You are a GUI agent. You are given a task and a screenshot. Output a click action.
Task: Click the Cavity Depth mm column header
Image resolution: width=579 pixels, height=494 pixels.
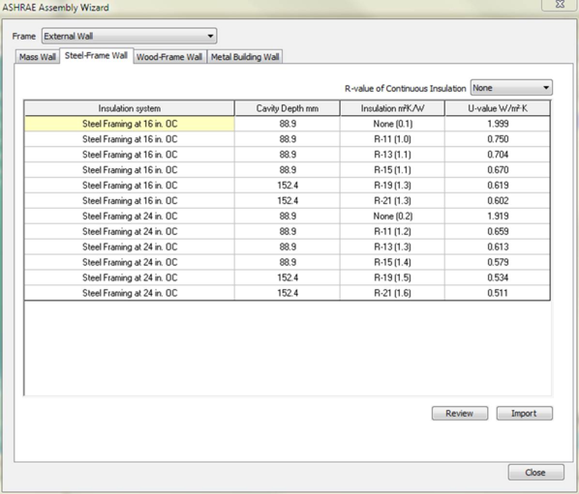pos(288,108)
